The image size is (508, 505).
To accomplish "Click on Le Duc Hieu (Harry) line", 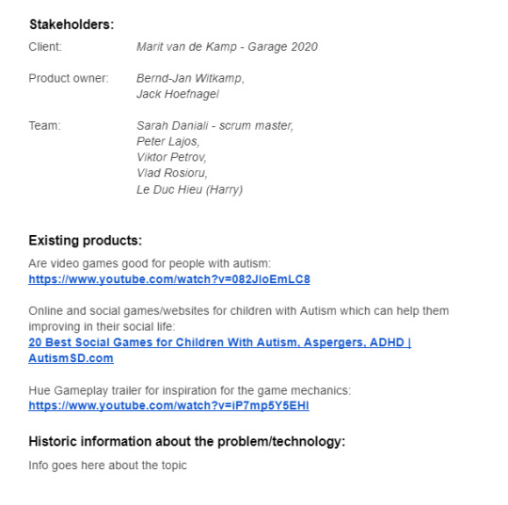I will (189, 190).
